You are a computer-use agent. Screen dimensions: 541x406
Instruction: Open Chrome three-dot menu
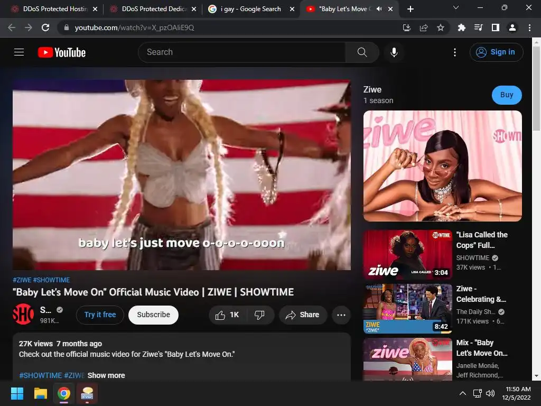529,27
